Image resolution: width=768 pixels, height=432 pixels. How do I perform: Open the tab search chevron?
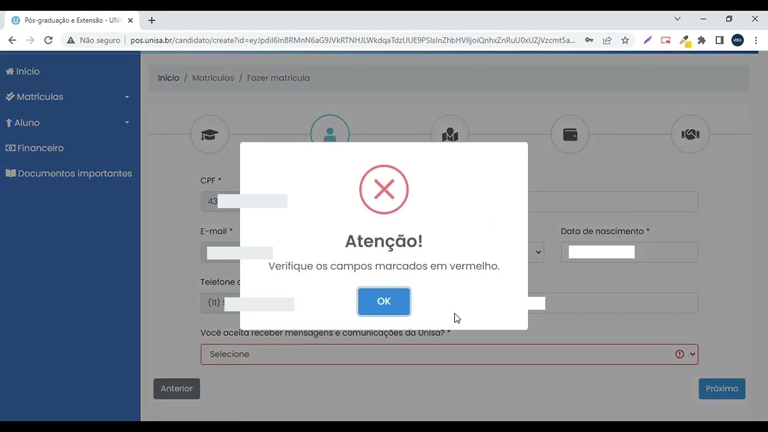point(677,19)
